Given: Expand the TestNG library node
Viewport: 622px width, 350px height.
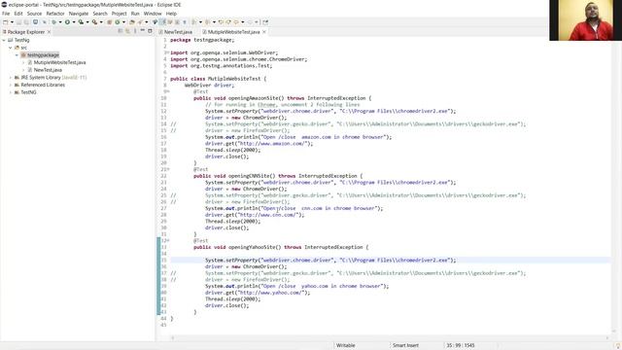Looking at the screenshot, I should [11, 92].
